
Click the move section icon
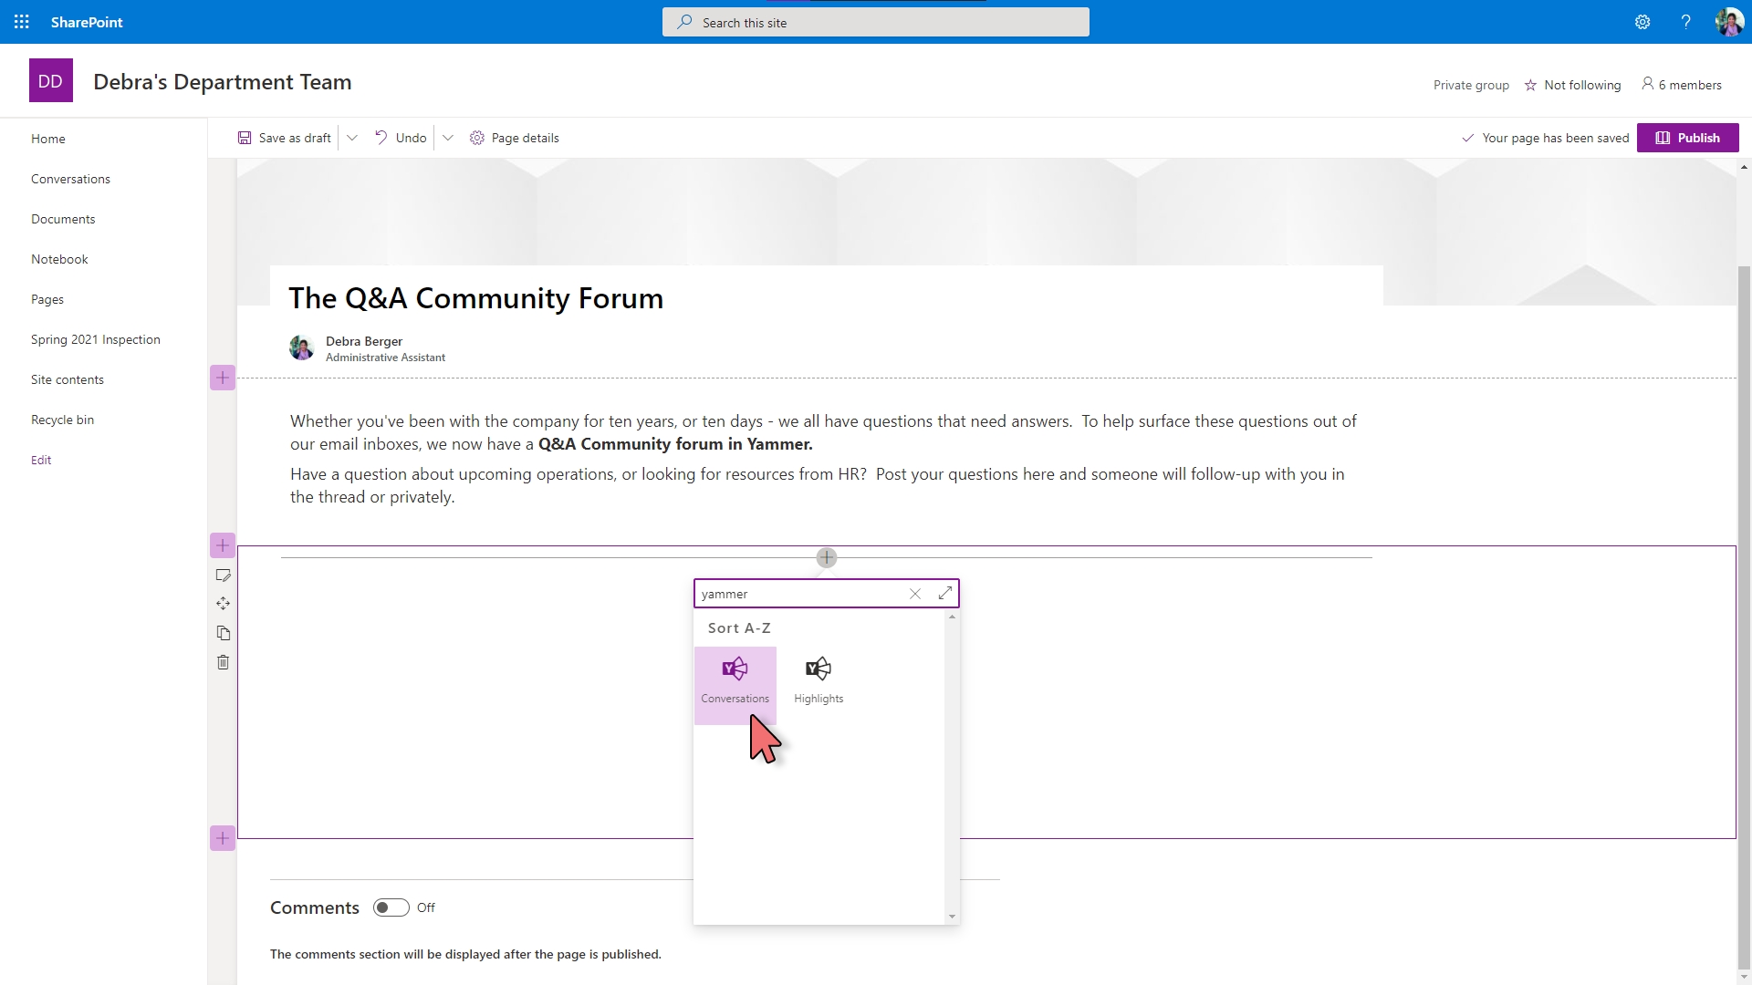(x=223, y=604)
